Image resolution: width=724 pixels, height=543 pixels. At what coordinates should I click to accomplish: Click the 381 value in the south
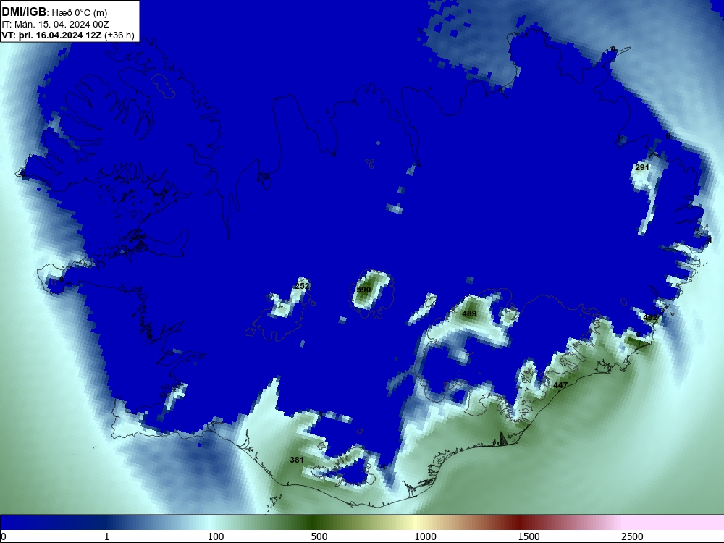297,460
